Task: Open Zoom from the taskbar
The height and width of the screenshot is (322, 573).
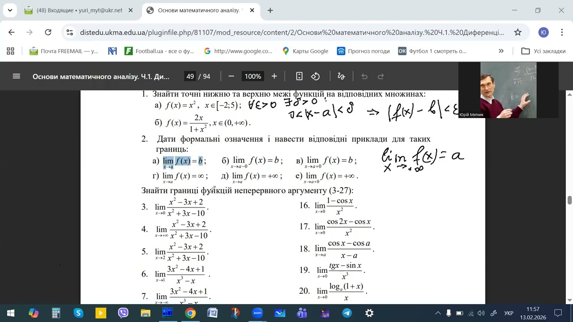Action: [257, 313]
